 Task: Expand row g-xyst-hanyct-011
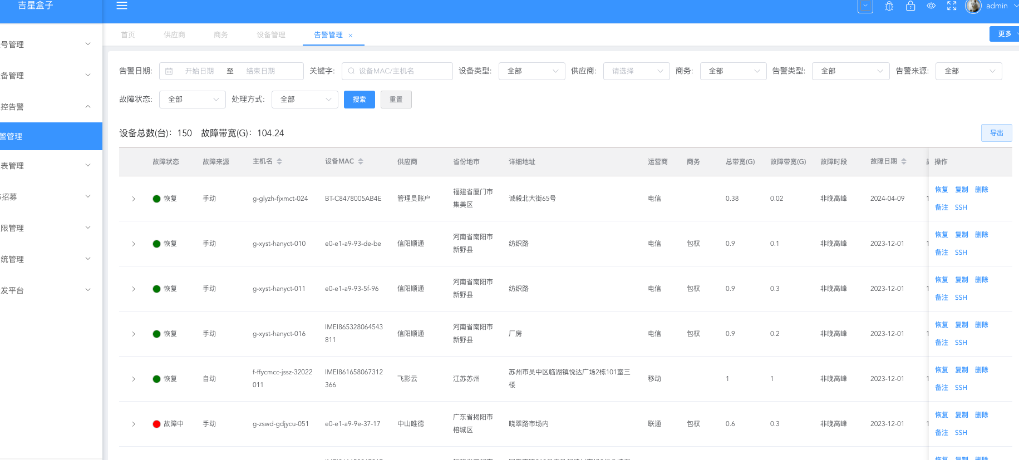pyautogui.click(x=134, y=289)
